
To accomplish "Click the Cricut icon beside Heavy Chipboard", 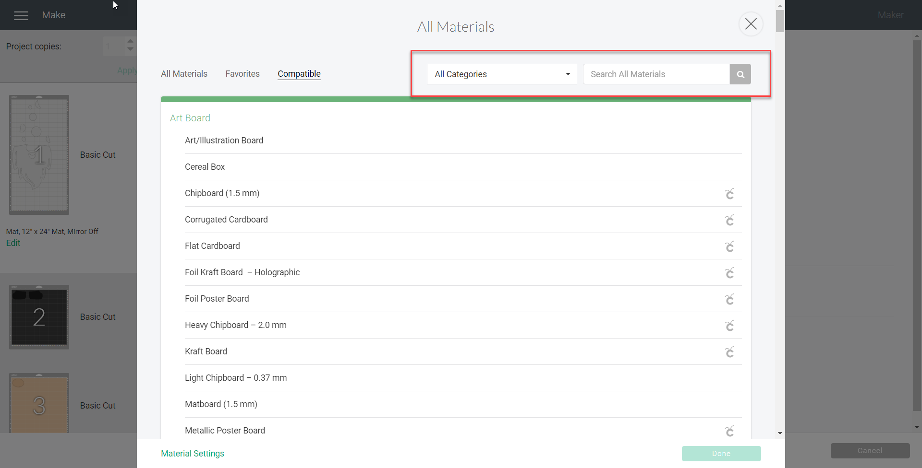I will tap(729, 326).
